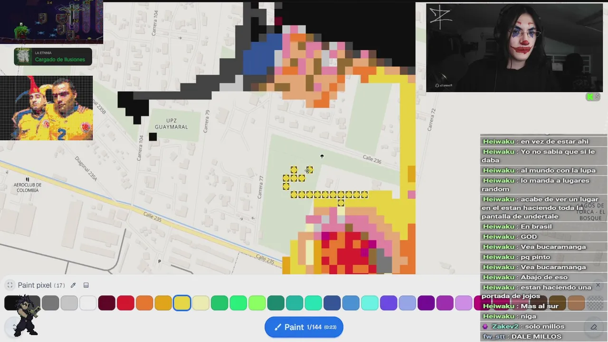Pick the periwinkle light blue swatch
Screen dimensions: 608x342
coord(408,303)
